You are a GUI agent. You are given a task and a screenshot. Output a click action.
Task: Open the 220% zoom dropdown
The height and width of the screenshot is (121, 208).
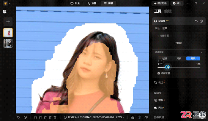point(120,117)
